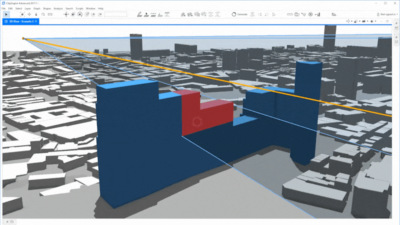Click the toolbar quick search input field
This screenshot has width=400, height=225.
115,14
